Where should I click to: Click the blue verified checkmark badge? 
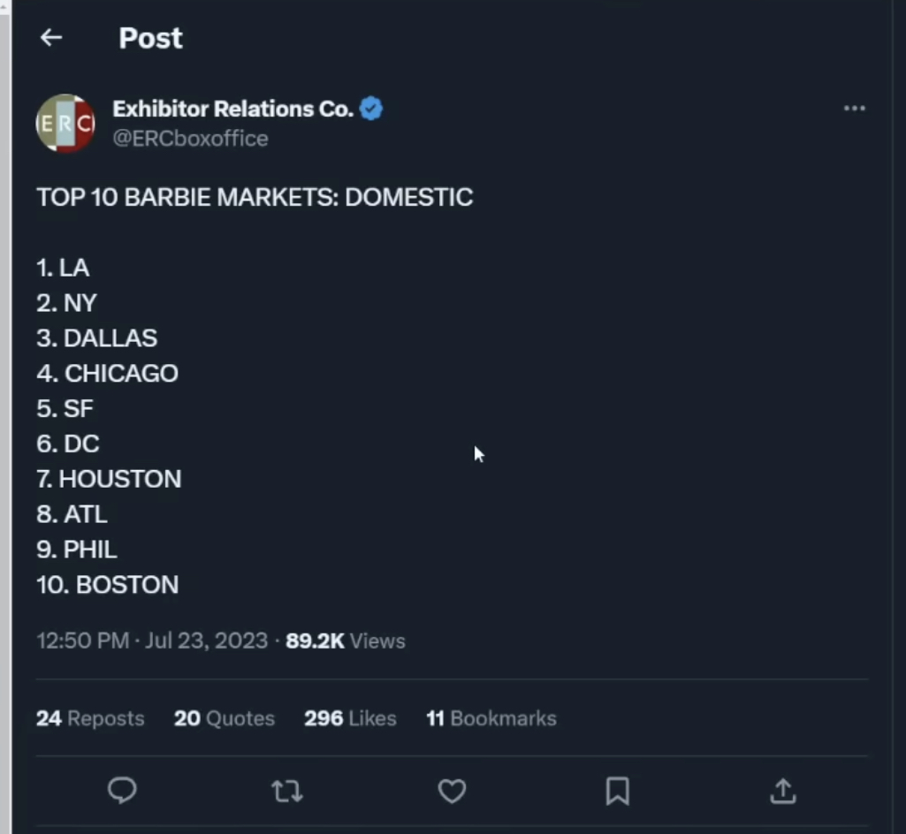coord(371,109)
